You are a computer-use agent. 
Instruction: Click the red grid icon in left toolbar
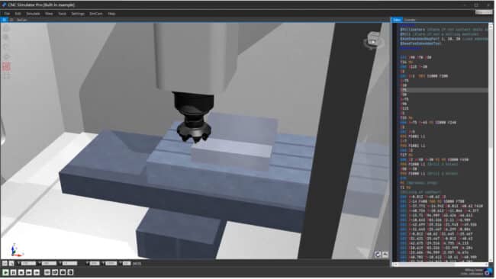pos(7,66)
